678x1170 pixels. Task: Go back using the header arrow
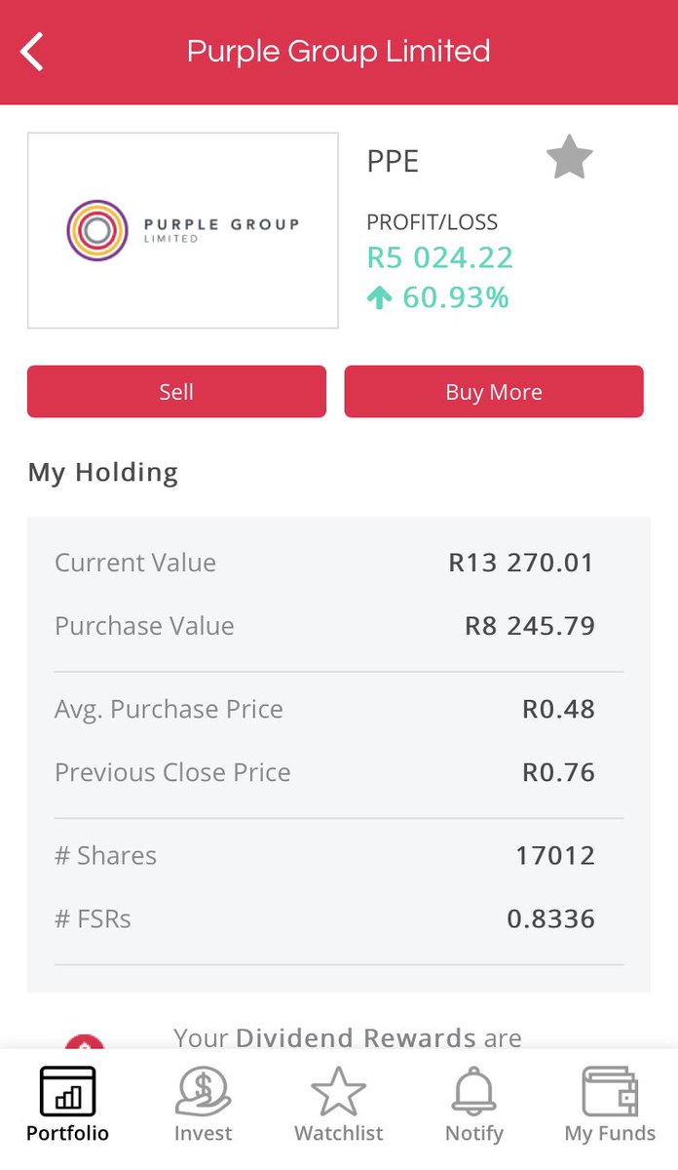pos(33,52)
